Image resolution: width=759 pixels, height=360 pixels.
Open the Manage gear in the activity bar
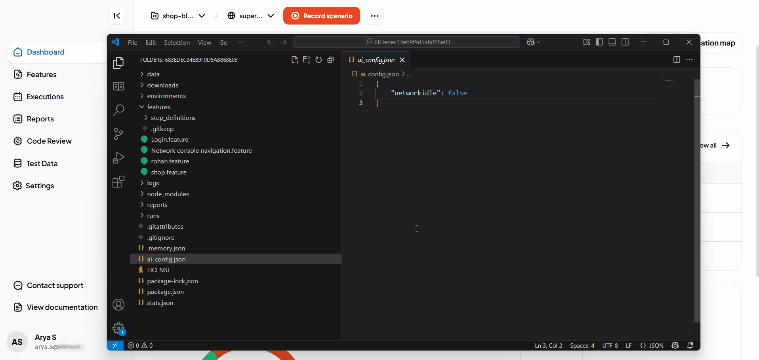click(118, 328)
